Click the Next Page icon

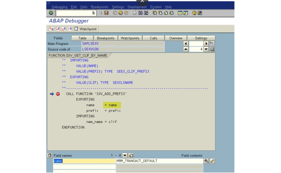[x=166, y=13]
